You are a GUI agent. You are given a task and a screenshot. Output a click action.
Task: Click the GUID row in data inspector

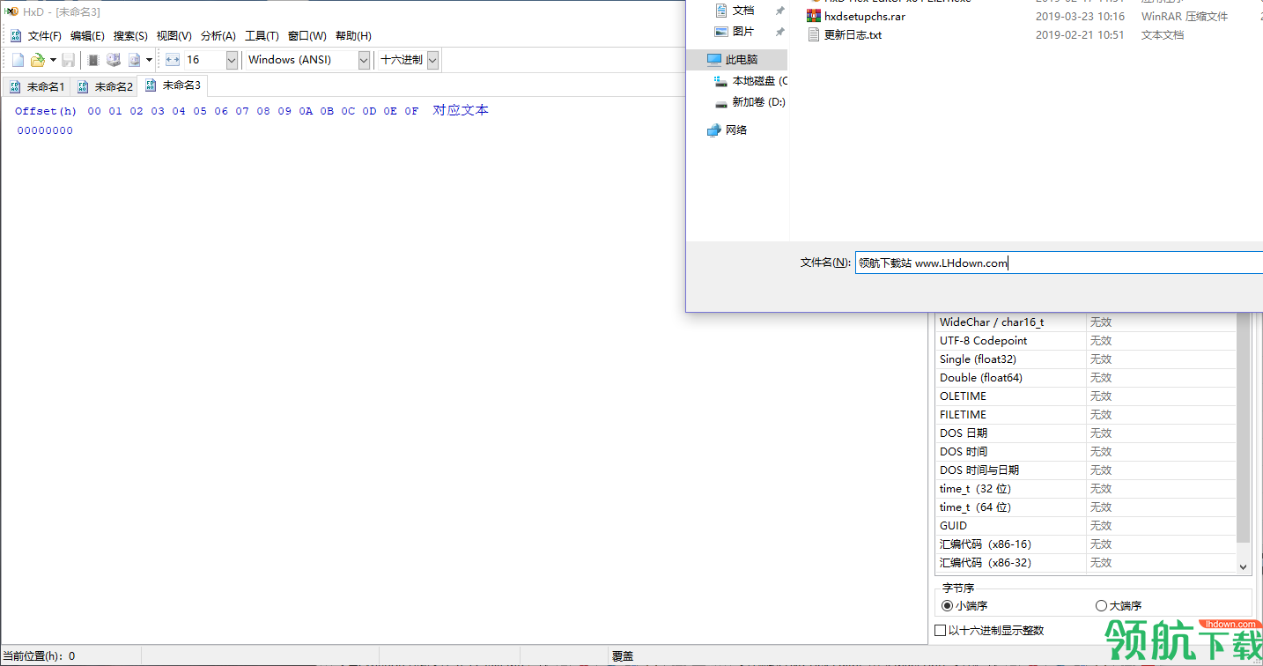(x=1085, y=526)
